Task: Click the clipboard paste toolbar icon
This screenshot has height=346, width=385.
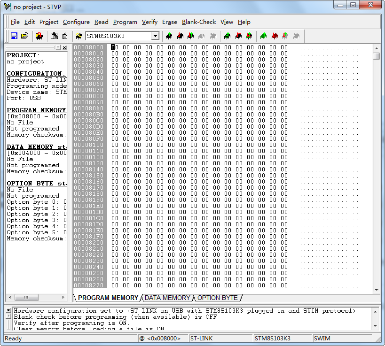Action: coord(54,36)
